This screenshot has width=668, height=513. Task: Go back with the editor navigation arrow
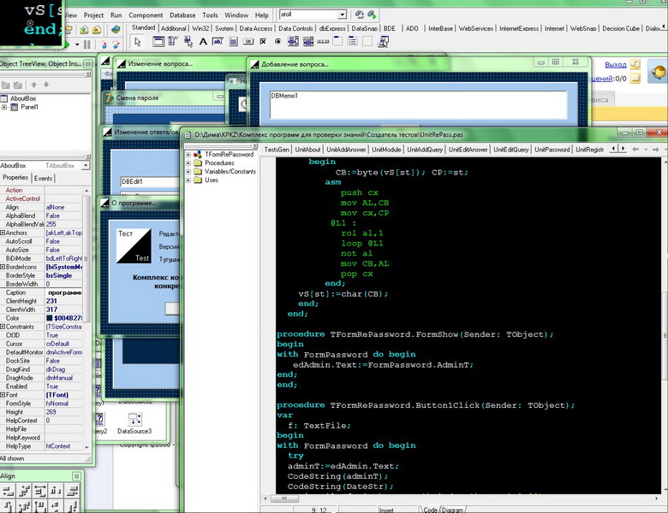coord(635,150)
